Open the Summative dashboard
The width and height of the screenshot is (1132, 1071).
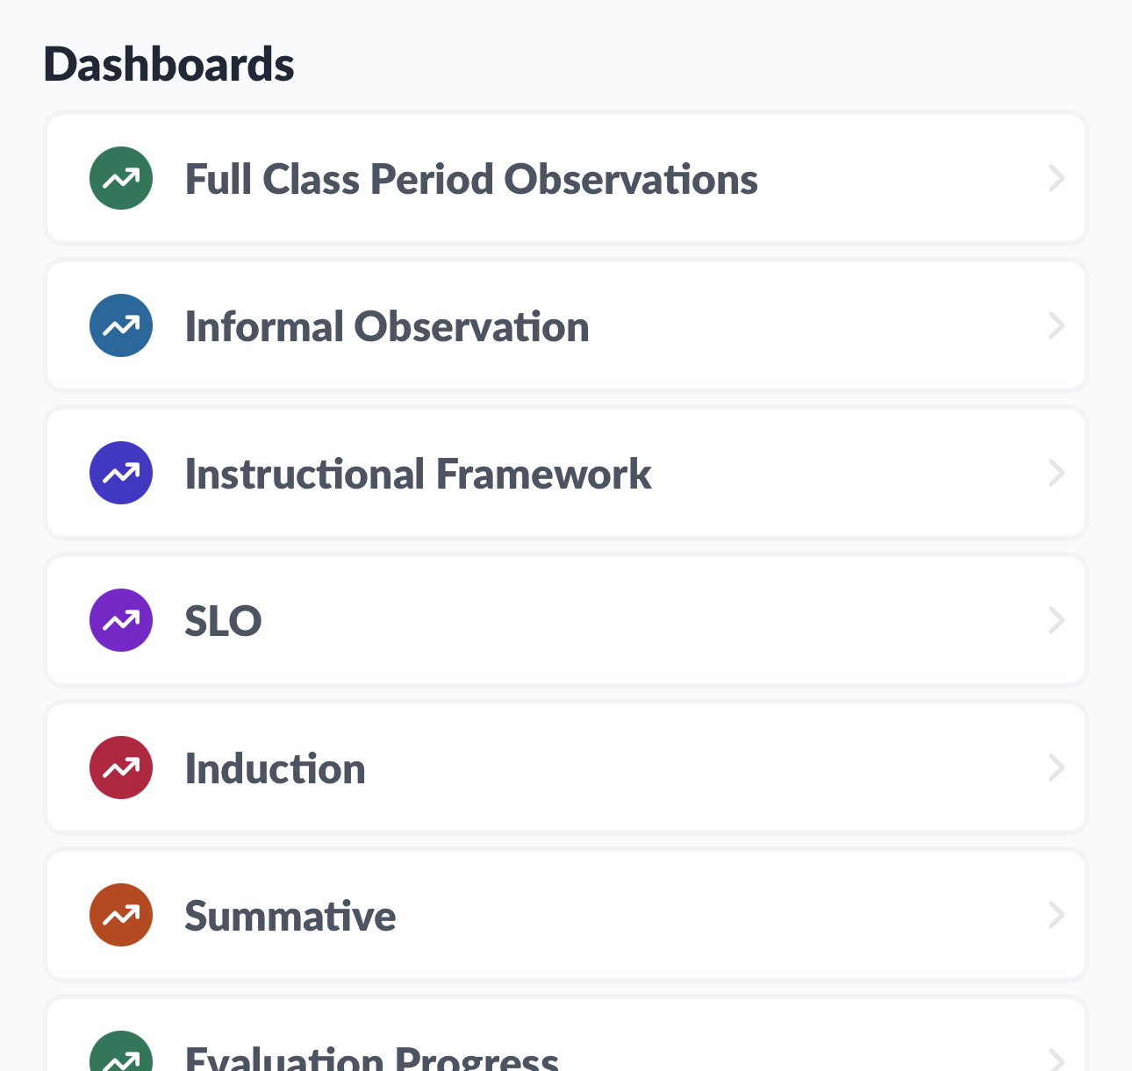[290, 915]
